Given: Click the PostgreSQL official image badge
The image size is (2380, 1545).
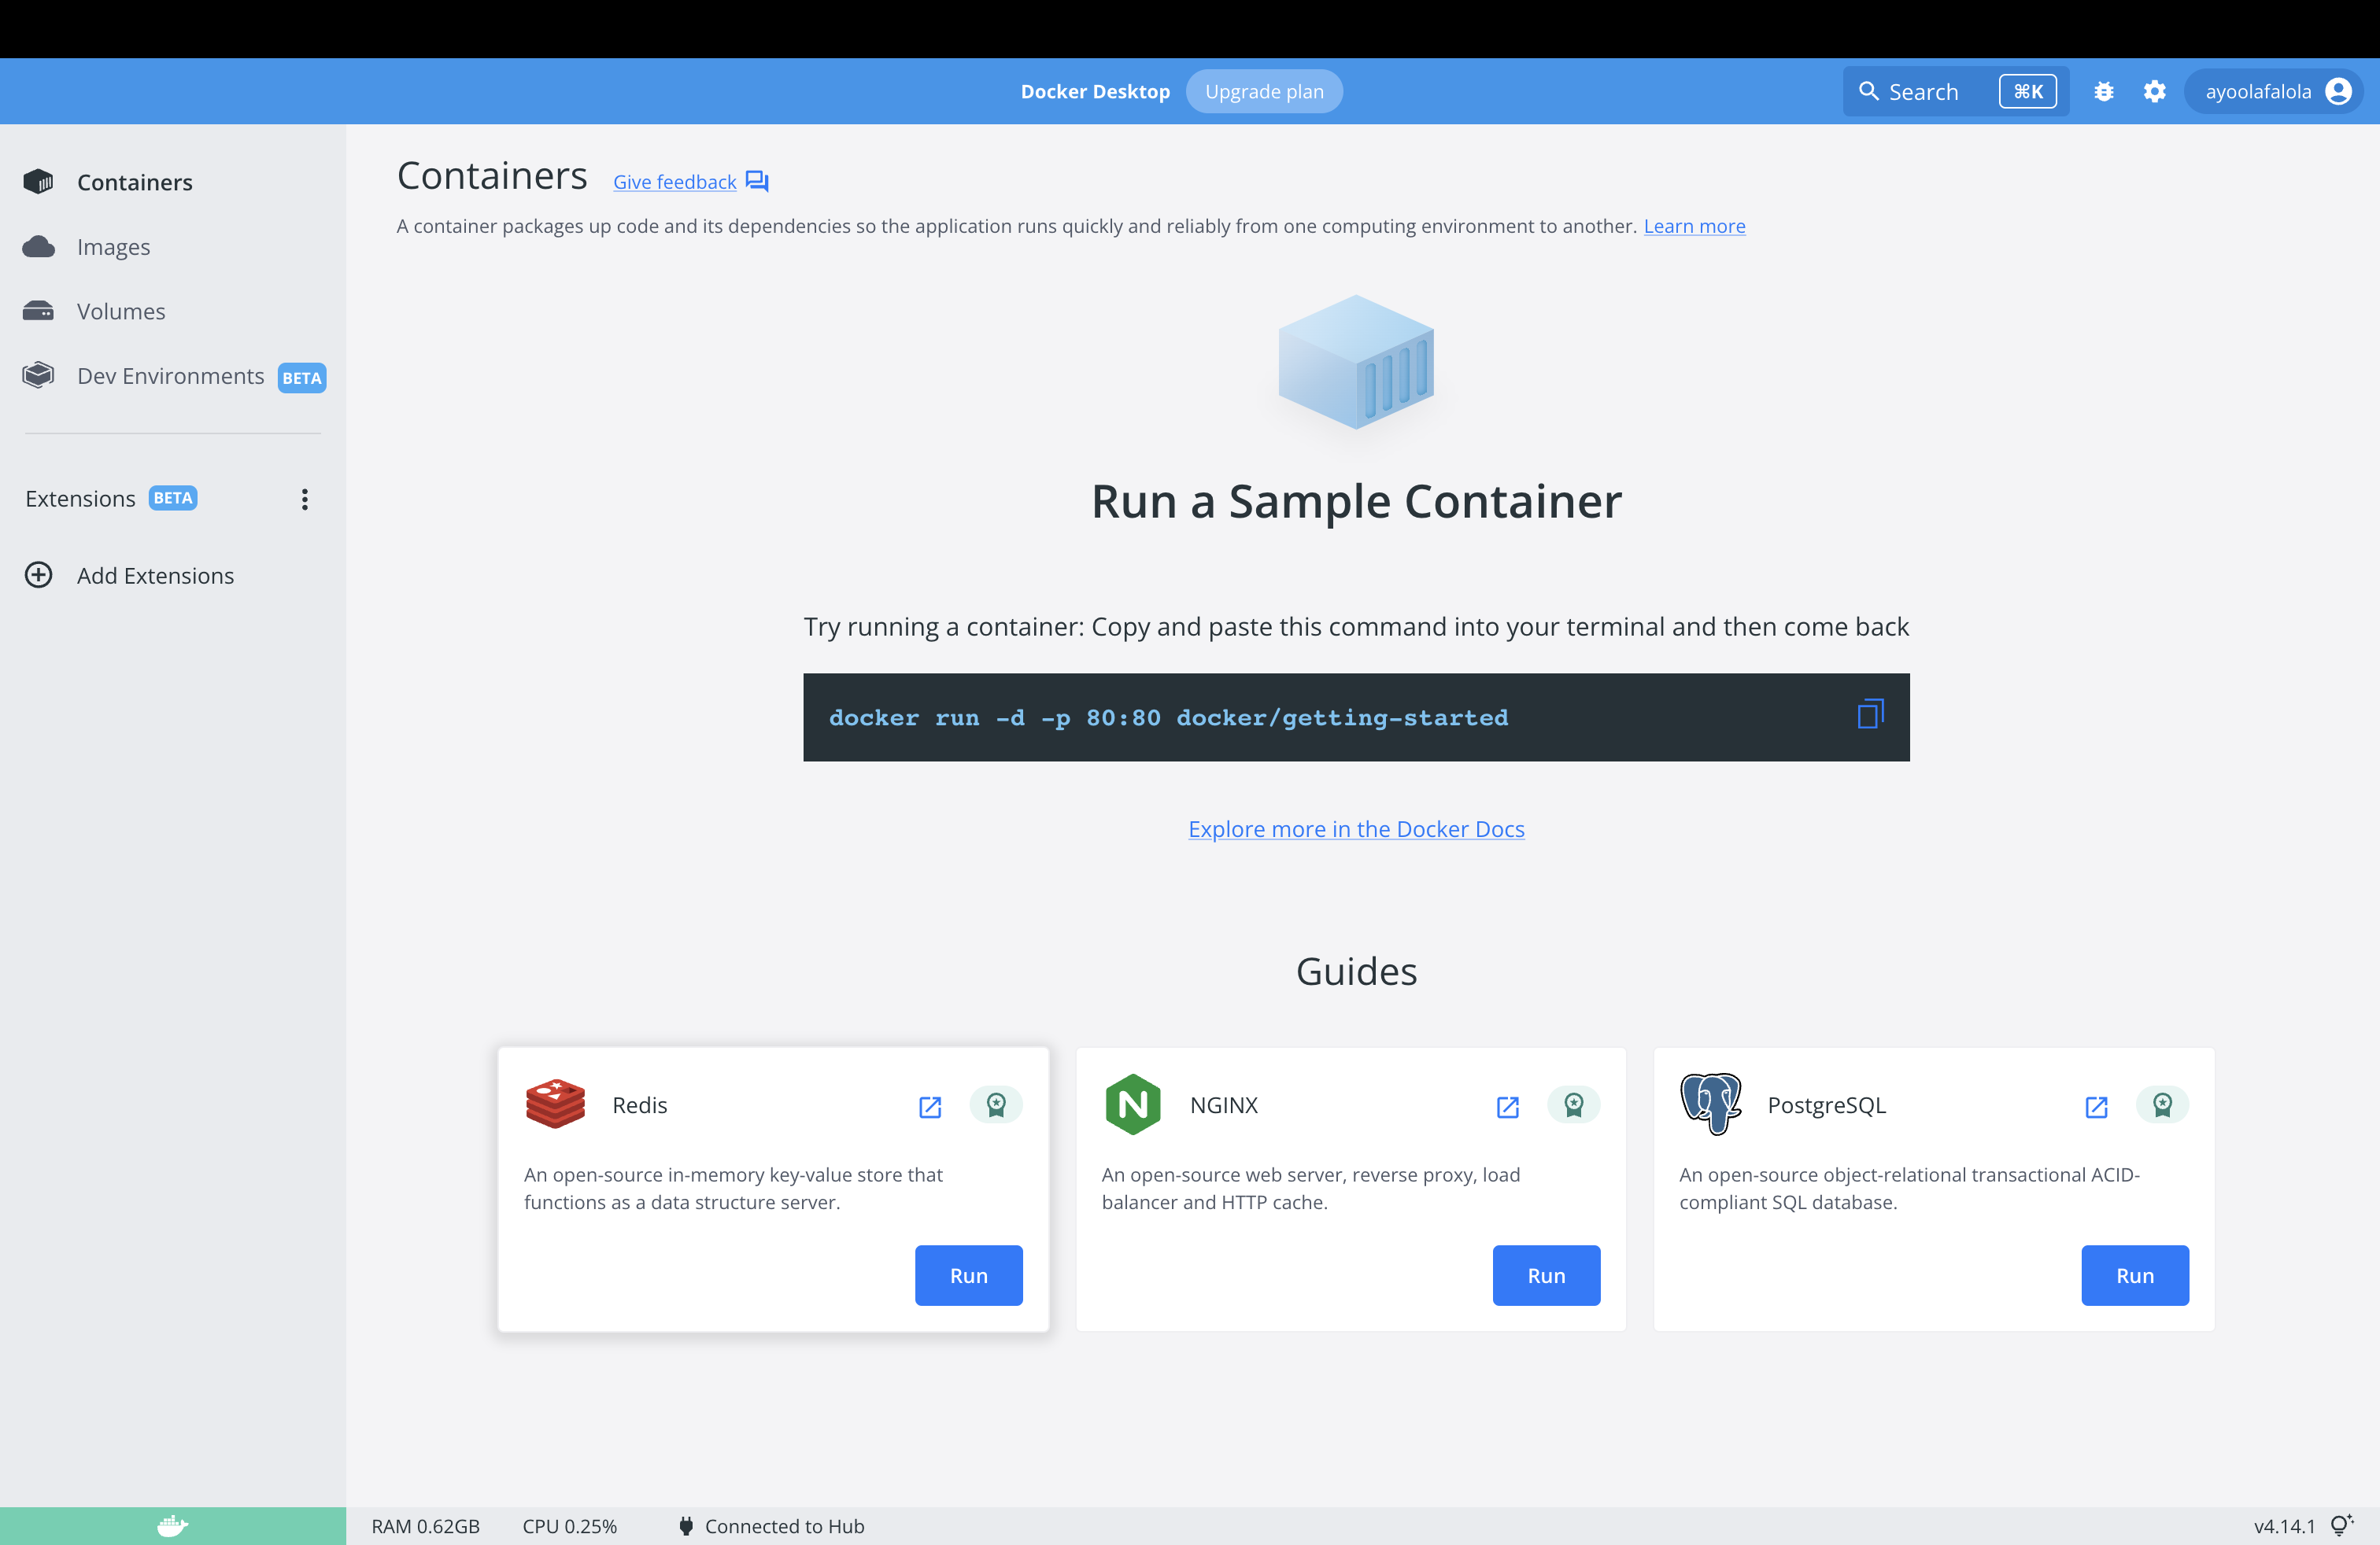Looking at the screenshot, I should [x=2163, y=1104].
